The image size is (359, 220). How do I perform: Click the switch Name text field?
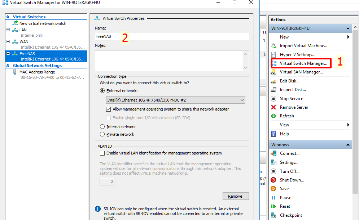[172, 36]
